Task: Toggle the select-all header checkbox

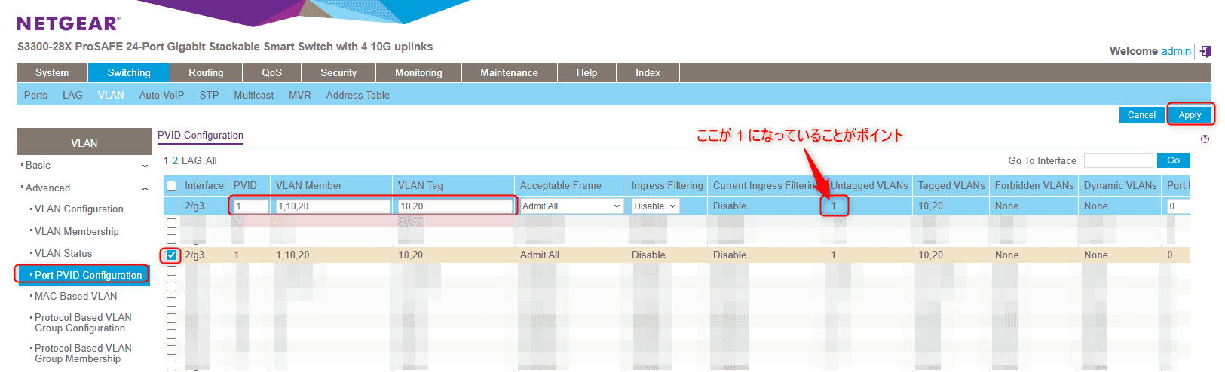Action: point(171,186)
